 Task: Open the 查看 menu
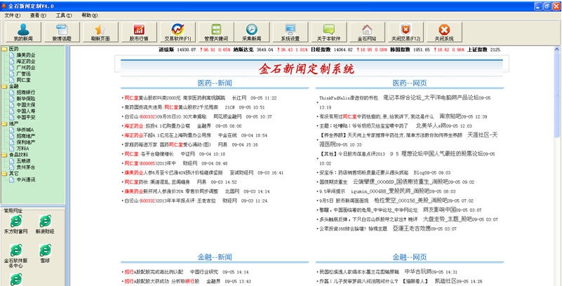(38, 15)
